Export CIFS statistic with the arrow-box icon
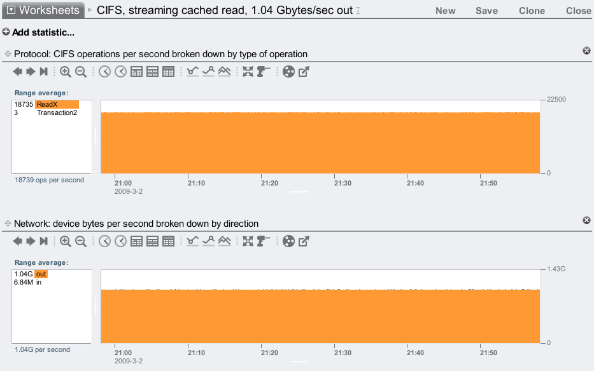This screenshot has width=594, height=371. pos(304,72)
